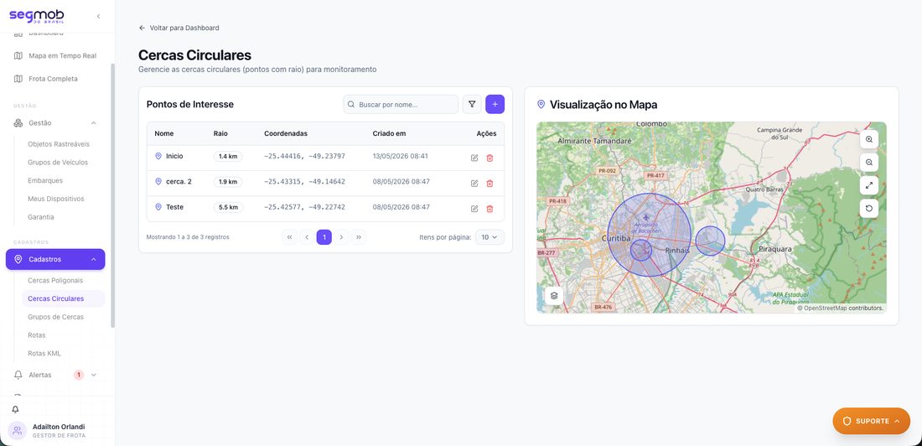
Task: Open Meus Dispositivos
Action: (56, 199)
